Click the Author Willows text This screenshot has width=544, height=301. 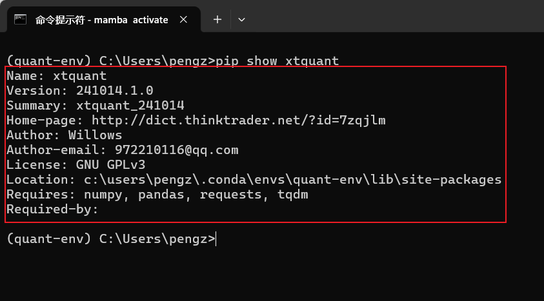pos(64,135)
